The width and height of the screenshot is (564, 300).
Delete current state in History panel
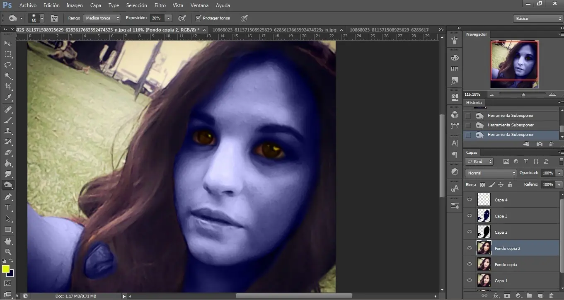551,144
